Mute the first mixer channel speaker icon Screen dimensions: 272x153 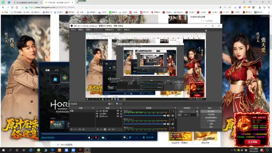[x=168, y=116]
